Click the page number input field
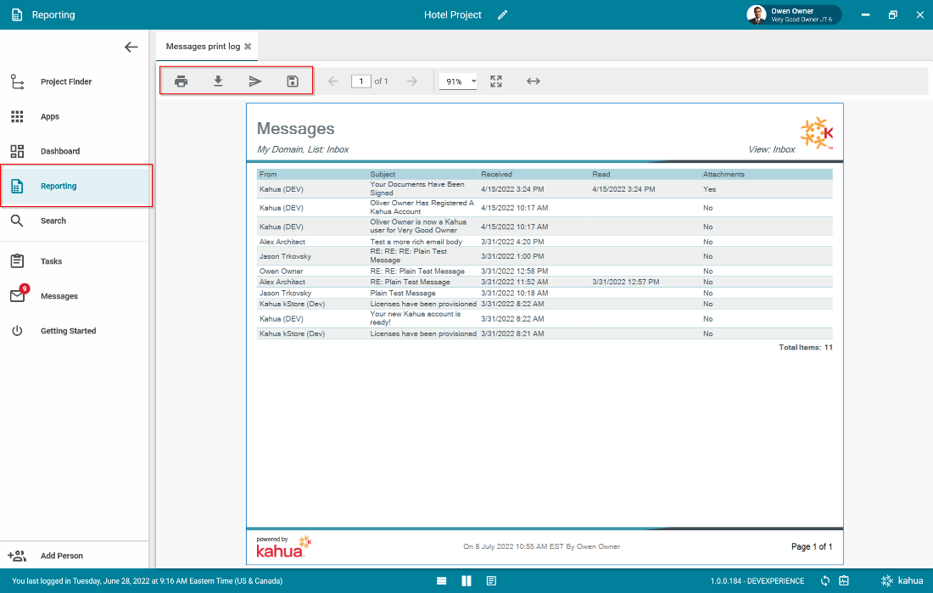933x593 pixels. tap(361, 81)
